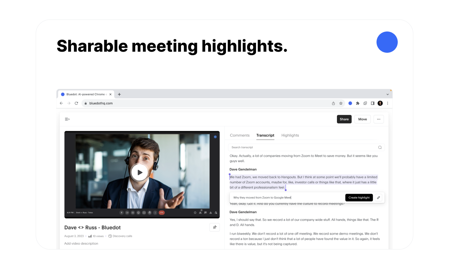Expand the tab search chevron
Image resolution: width=449 pixels, height=269 pixels.
[x=387, y=95]
